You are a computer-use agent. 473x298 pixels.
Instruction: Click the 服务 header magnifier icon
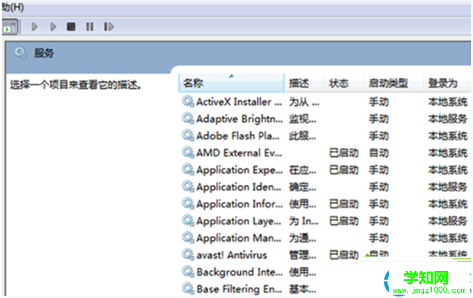[x=20, y=53]
